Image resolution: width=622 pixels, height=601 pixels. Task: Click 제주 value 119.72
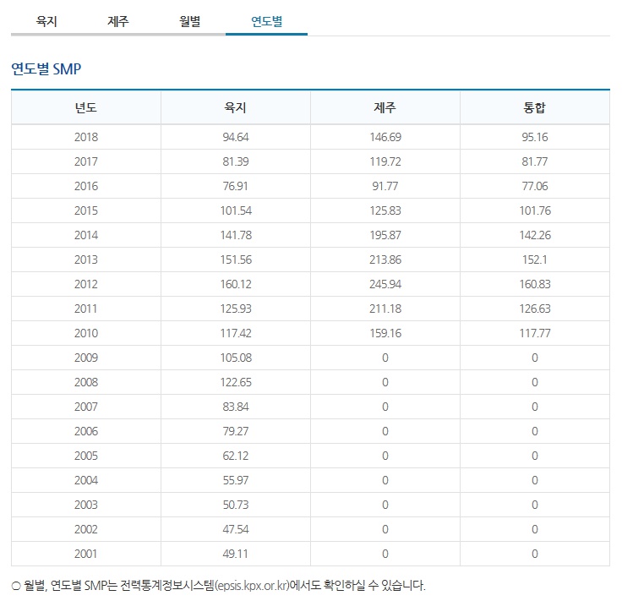click(x=385, y=161)
